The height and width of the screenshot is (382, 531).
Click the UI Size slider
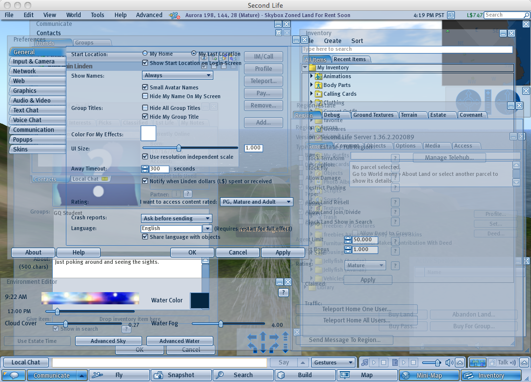pyautogui.click(x=190, y=148)
